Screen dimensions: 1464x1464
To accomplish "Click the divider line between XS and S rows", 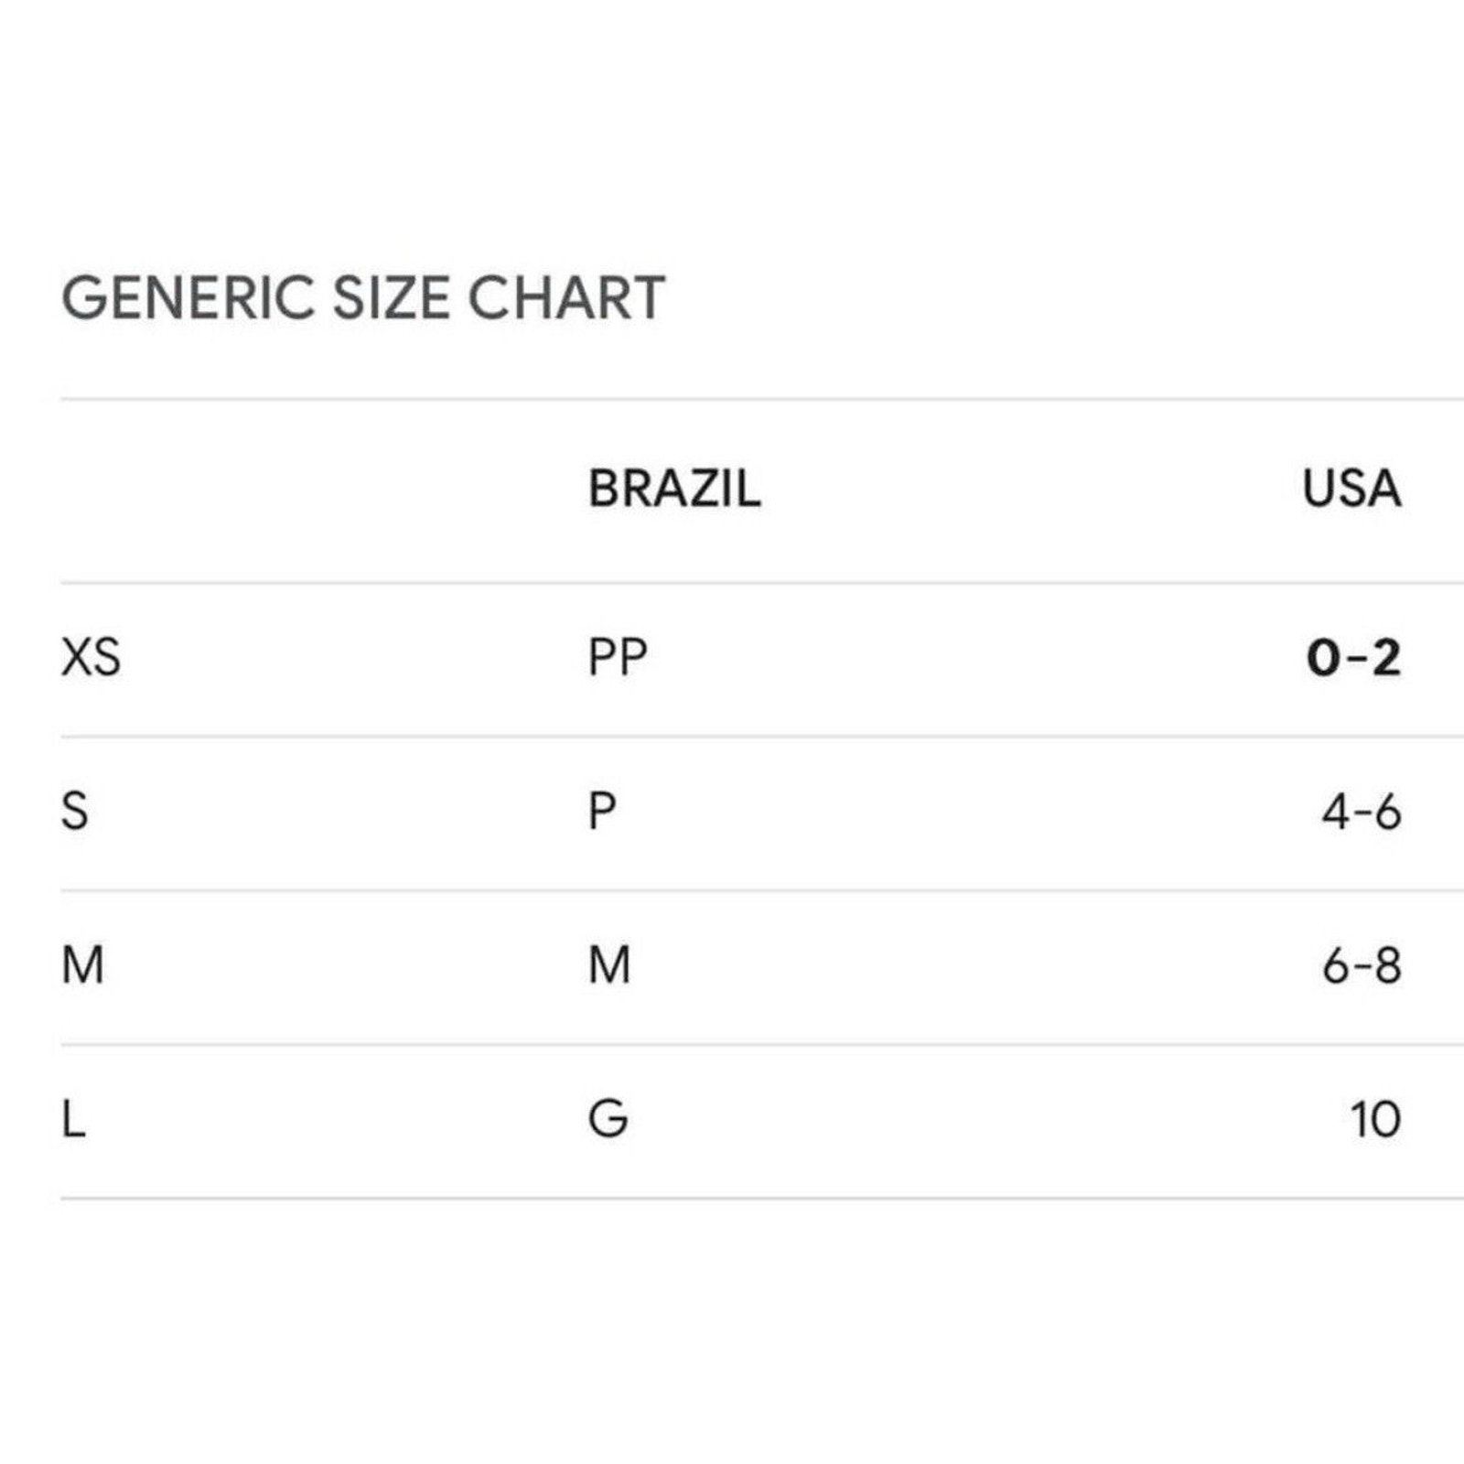I will pos(762,737).
